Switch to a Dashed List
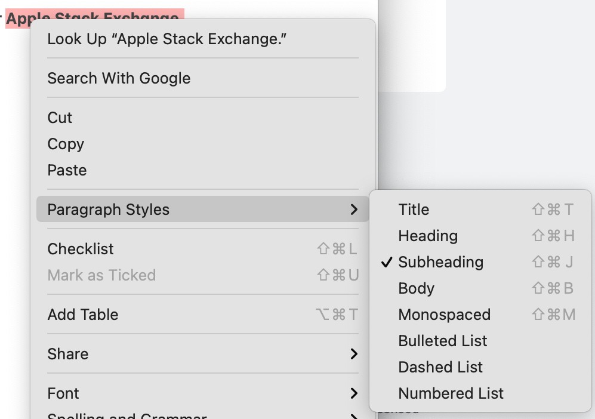Image resolution: width=595 pixels, height=419 pixels. pyautogui.click(x=440, y=367)
